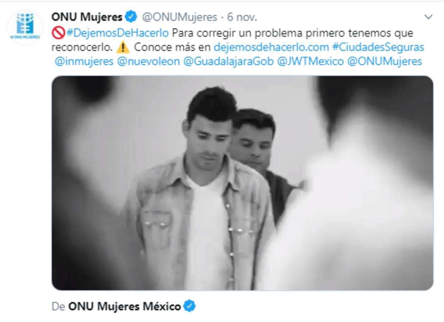Expand the tweet options chevron menu

coord(428,17)
